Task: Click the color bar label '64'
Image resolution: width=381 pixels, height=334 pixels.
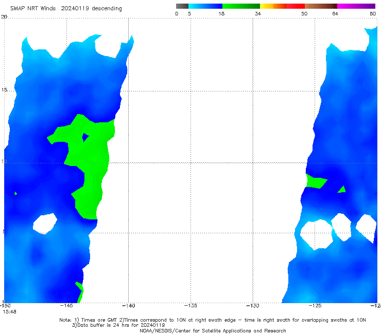Action: pyautogui.click(x=335, y=14)
